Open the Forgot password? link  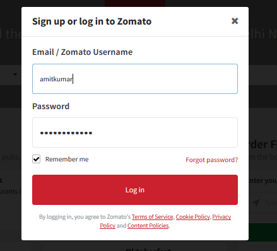(211, 160)
